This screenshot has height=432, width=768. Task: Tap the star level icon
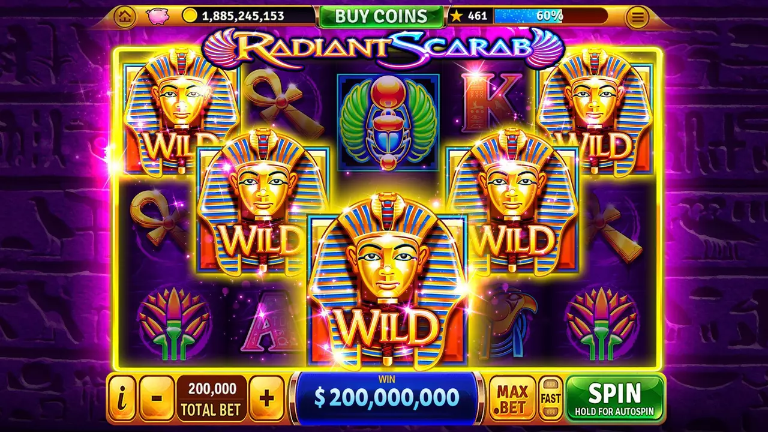click(x=457, y=16)
